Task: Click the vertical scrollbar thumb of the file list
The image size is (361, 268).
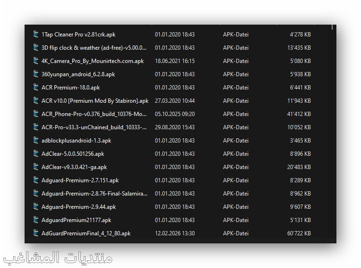Action: pyautogui.click(x=332, y=27)
